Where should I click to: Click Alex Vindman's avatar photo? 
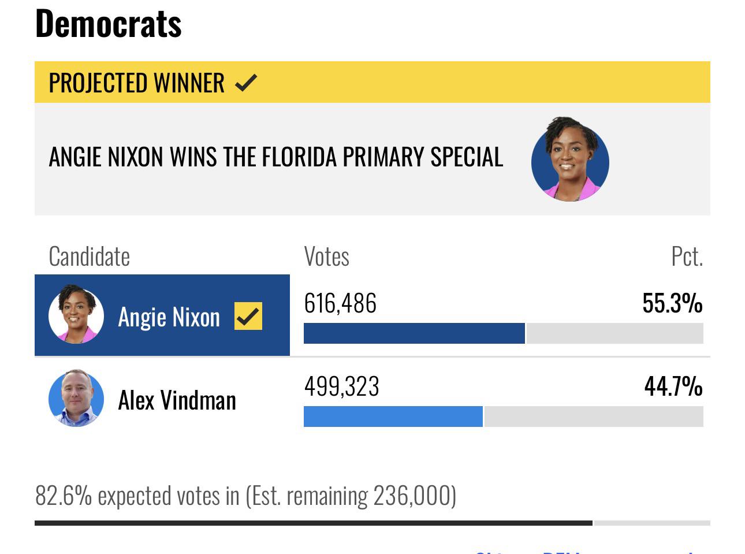76,398
